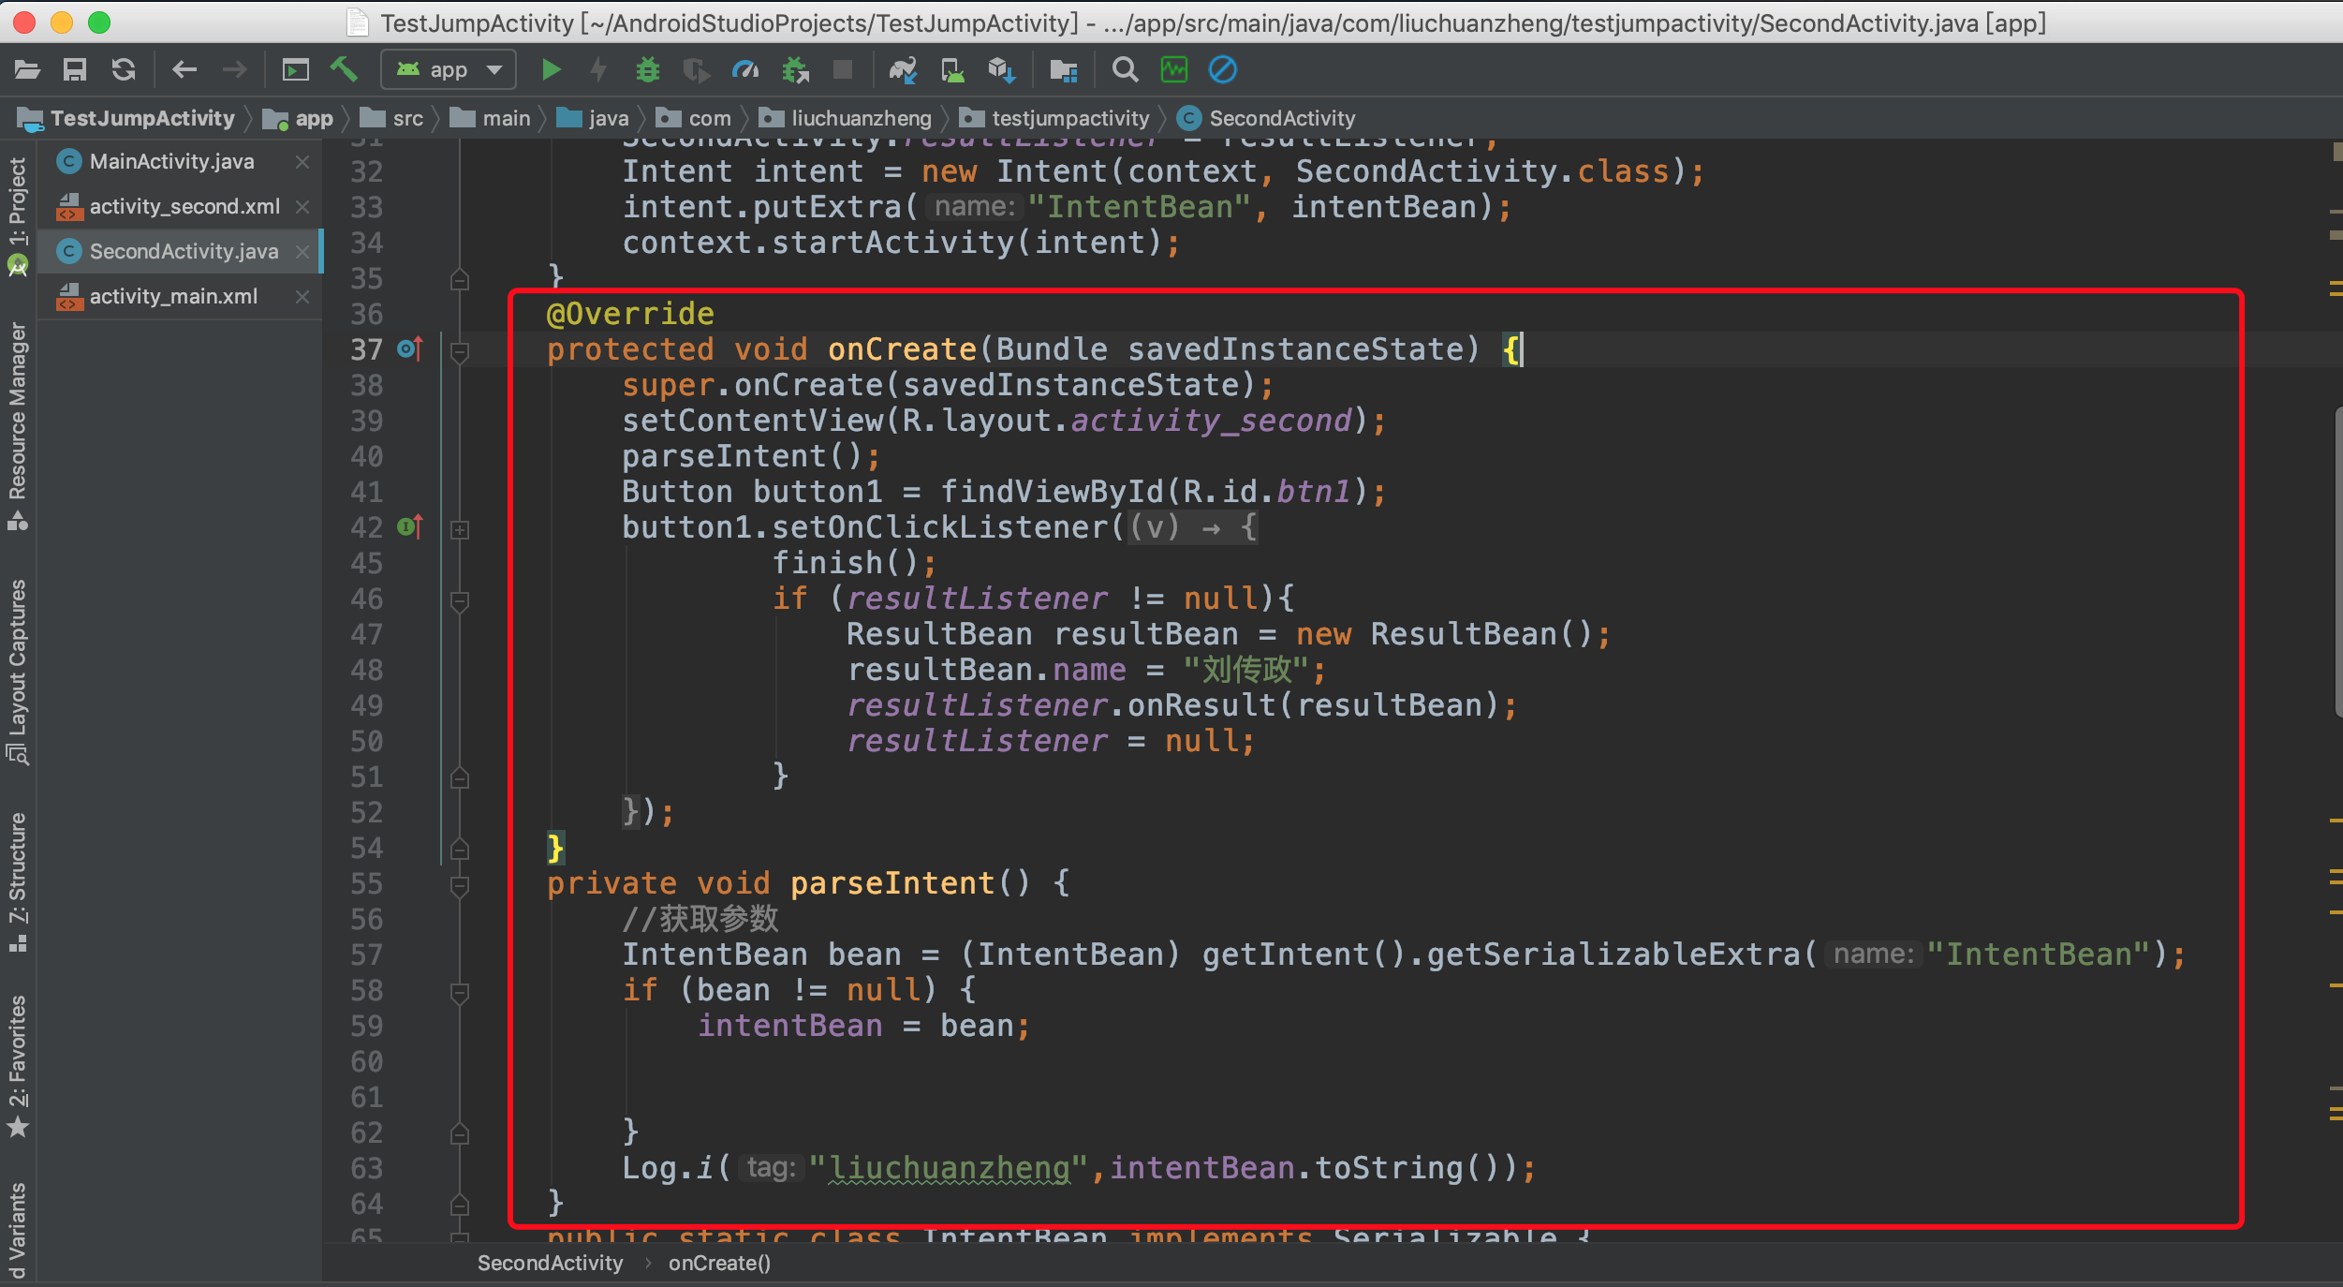Click testjumpactivity breadcrumb folder
Viewport: 2343px width, 1287px height.
point(1069,118)
